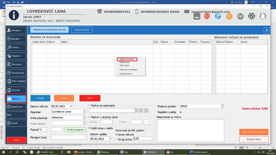Viewport: 276px width, 155px height.
Task: Expand the Operater dropdown
Action: click(x=84, y=112)
